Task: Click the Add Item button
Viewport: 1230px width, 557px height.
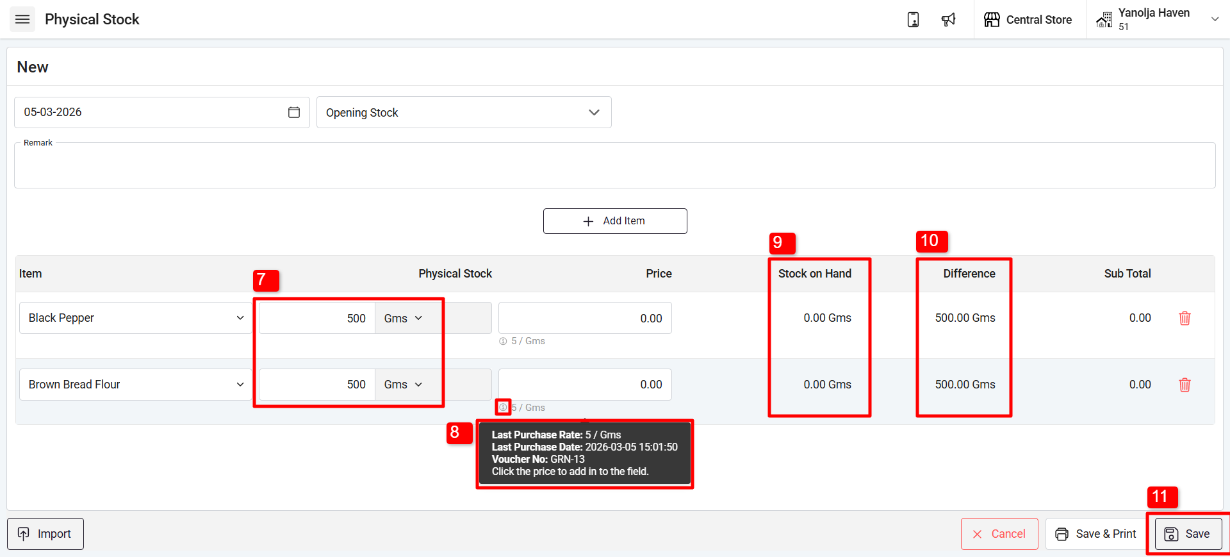Action: [615, 221]
